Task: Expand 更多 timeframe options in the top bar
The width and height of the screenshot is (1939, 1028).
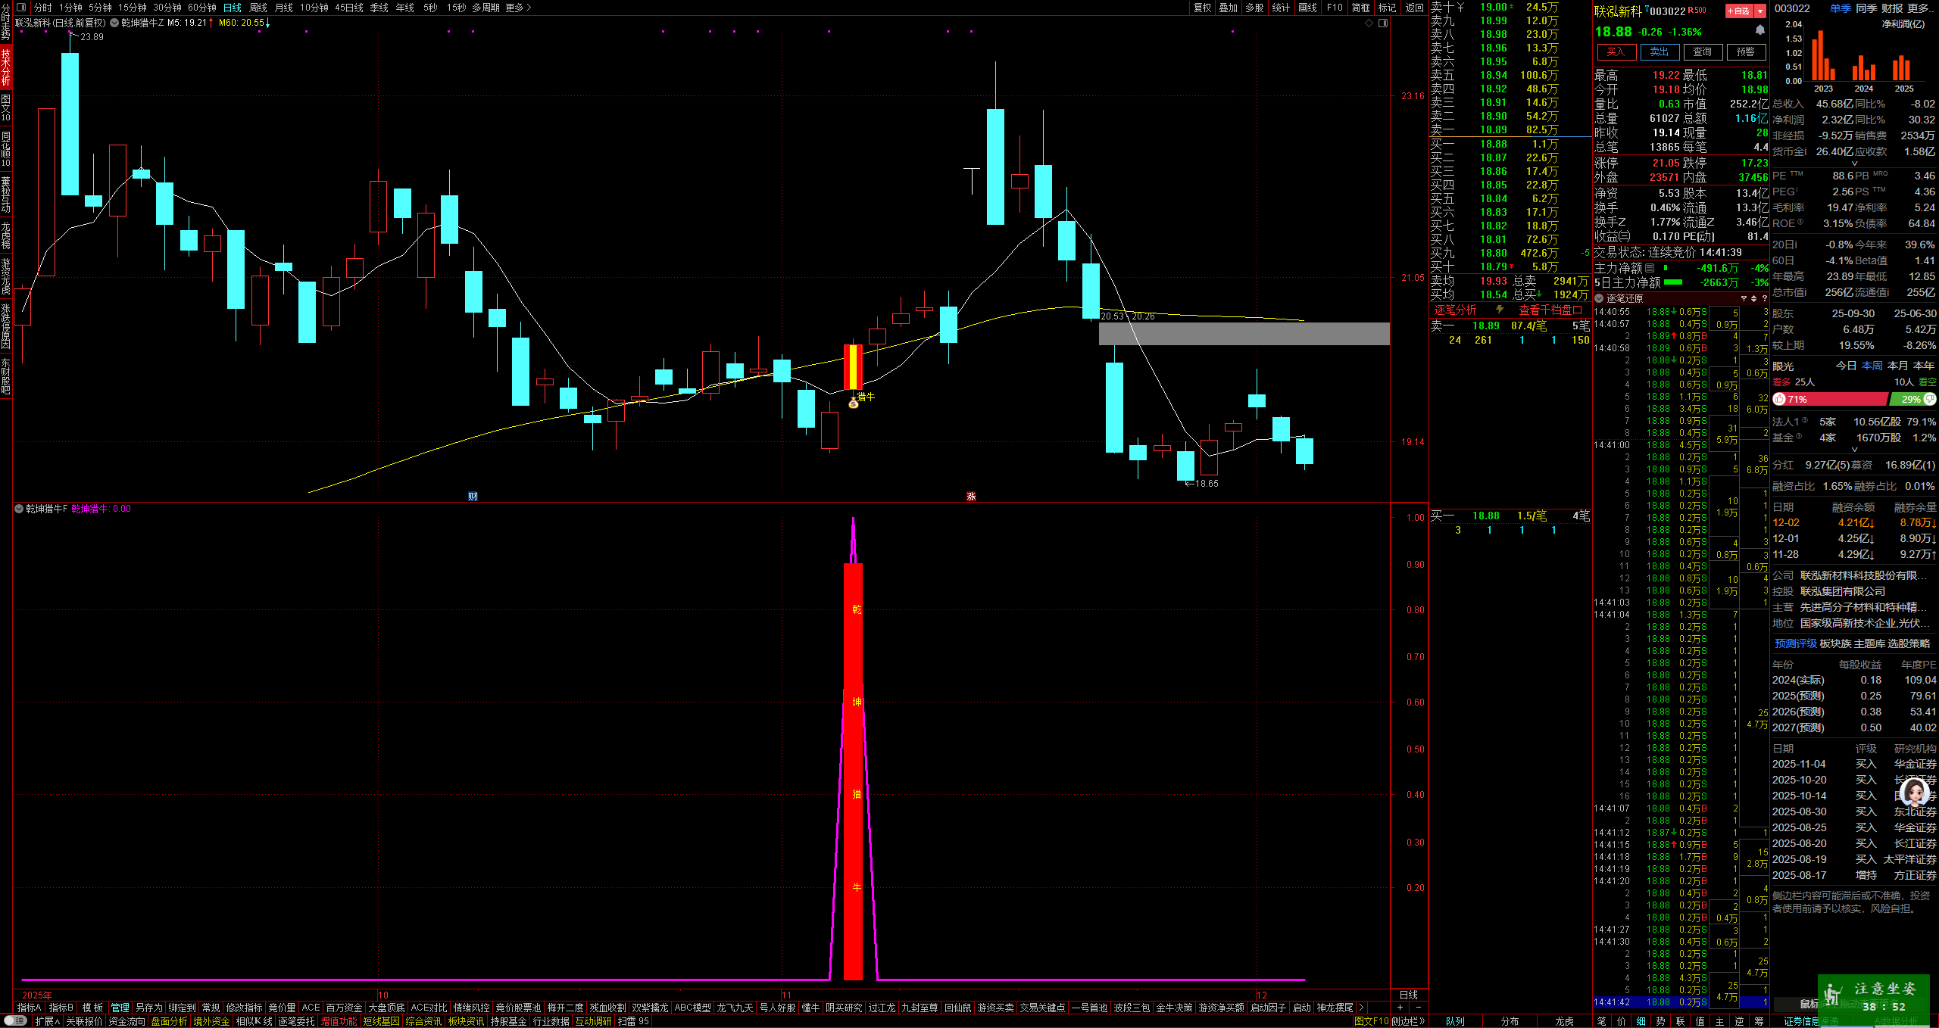Action: click(519, 8)
